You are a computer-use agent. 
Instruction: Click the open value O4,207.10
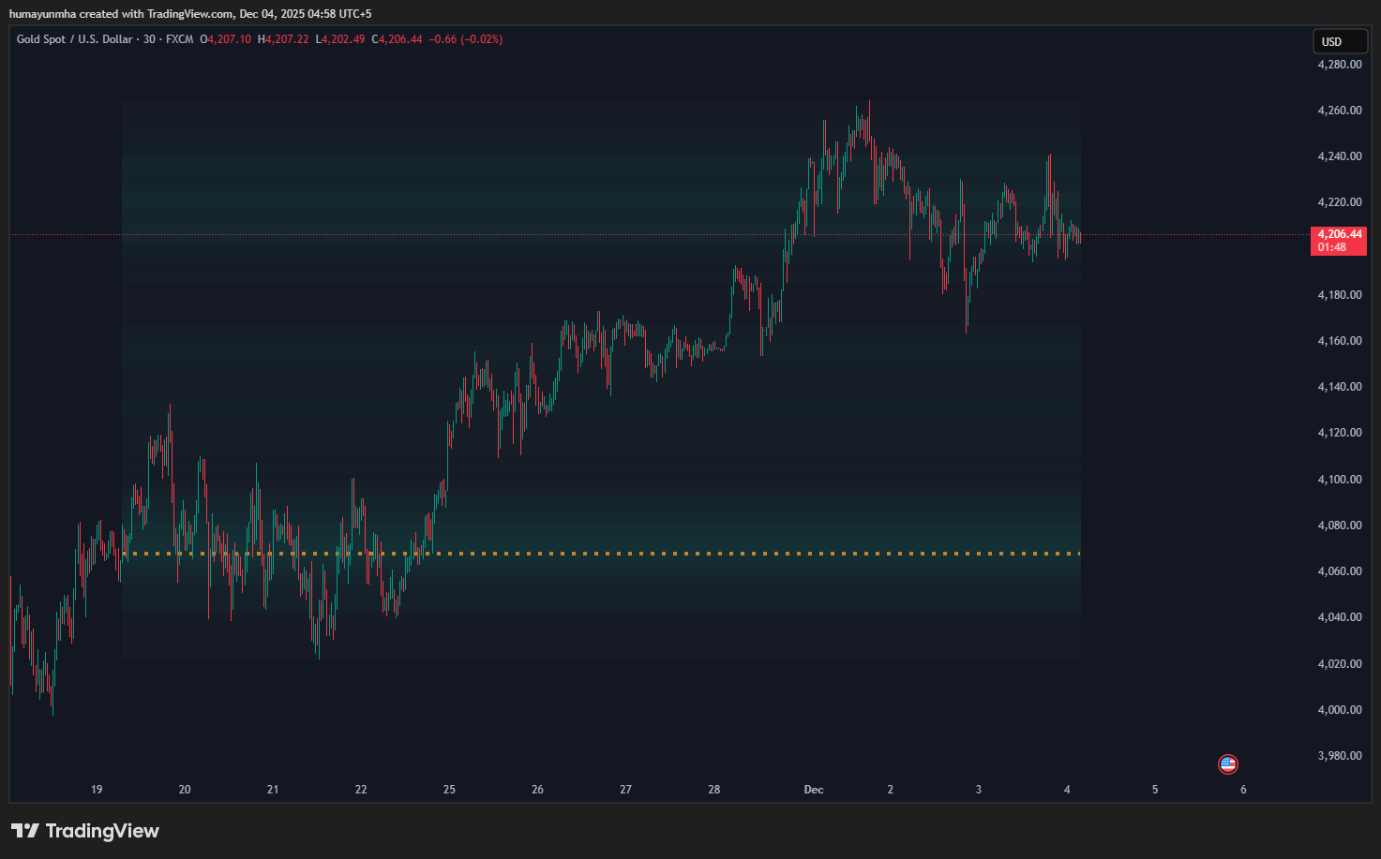pos(225,39)
